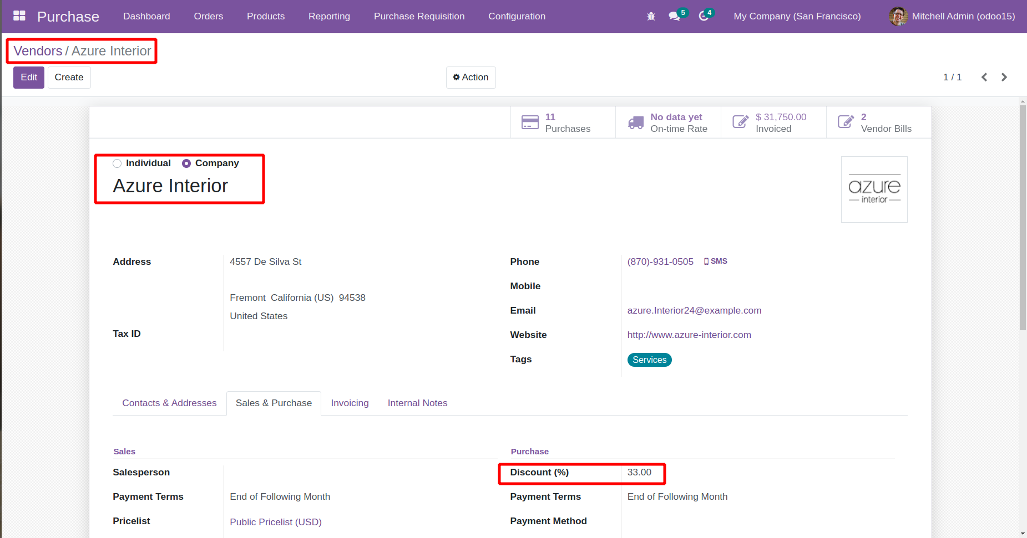Open the apps grid menu icon

click(x=19, y=16)
